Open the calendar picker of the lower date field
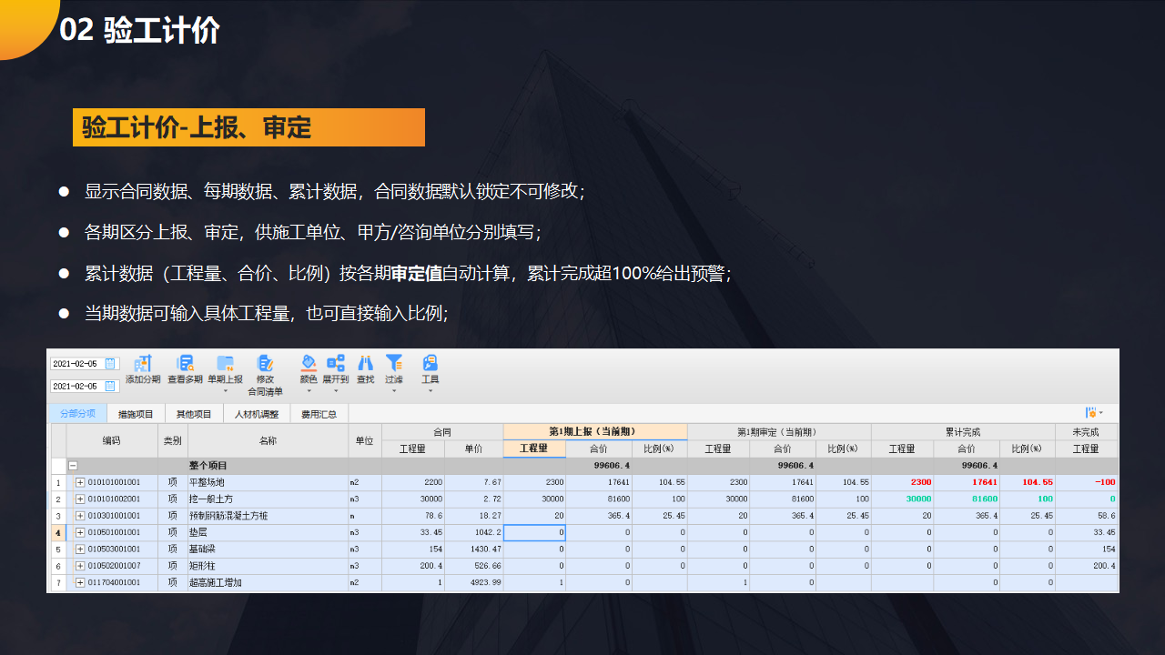The image size is (1165, 655). click(x=111, y=387)
